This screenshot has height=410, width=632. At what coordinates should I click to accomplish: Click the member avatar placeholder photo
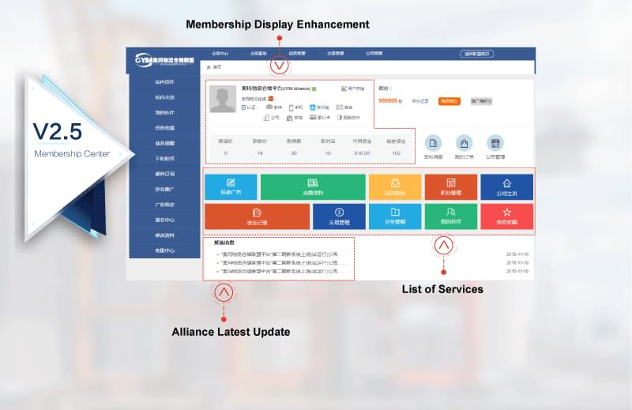[223, 100]
